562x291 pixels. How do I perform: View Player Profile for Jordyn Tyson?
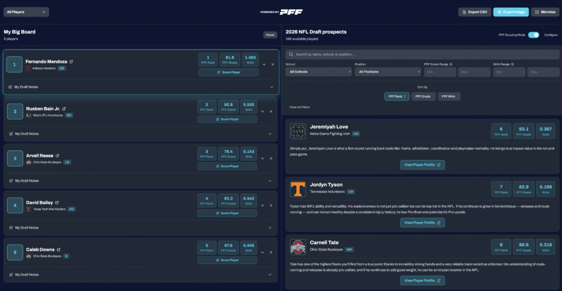click(x=422, y=222)
